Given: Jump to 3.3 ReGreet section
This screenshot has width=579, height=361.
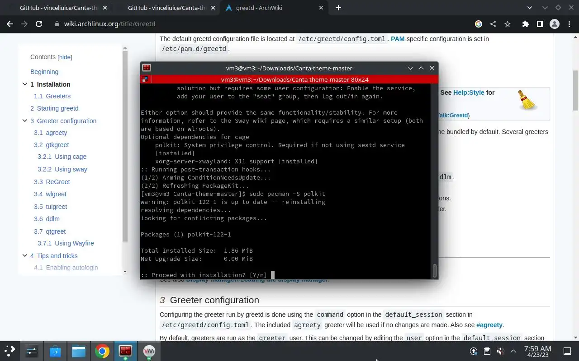Looking at the screenshot, I should click(52, 182).
